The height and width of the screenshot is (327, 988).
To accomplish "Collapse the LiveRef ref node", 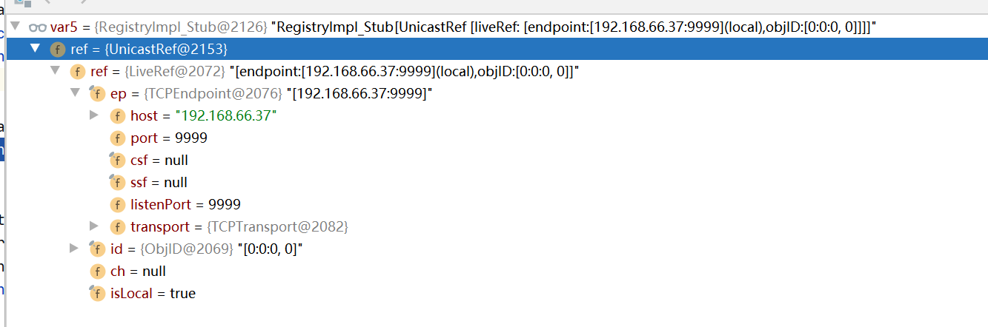I will click(x=53, y=71).
